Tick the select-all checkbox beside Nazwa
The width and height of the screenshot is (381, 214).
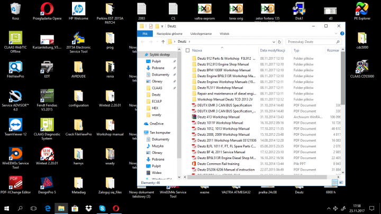(187, 50)
